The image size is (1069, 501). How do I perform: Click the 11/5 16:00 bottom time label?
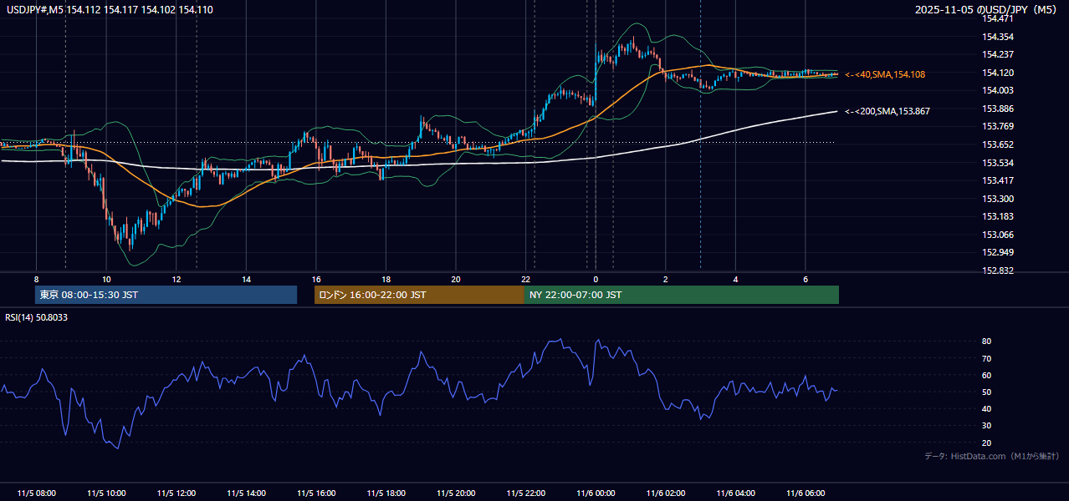tap(316, 493)
